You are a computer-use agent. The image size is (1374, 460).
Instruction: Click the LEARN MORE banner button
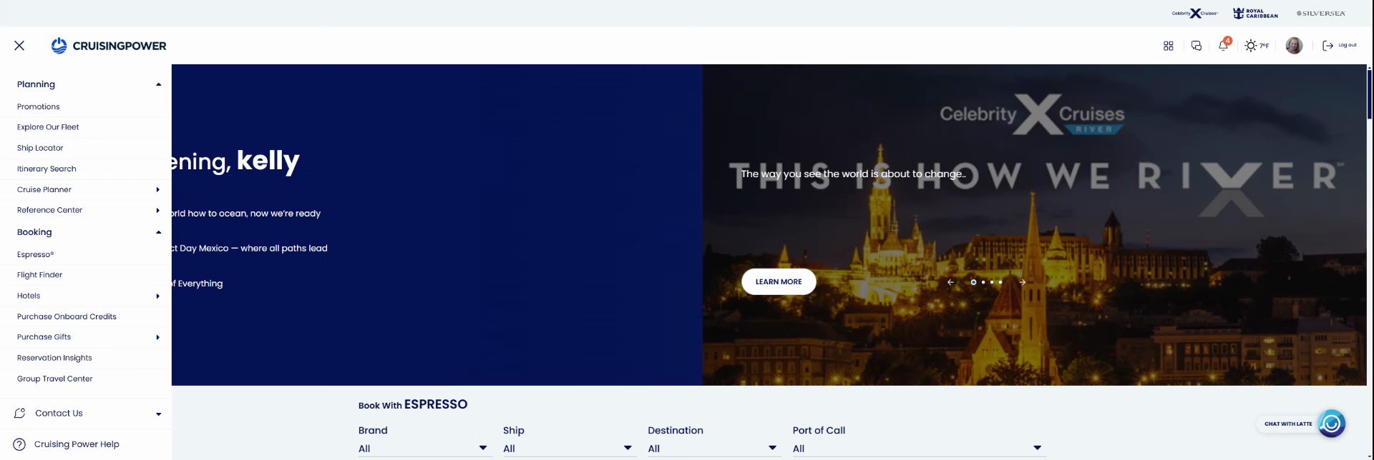click(x=779, y=282)
